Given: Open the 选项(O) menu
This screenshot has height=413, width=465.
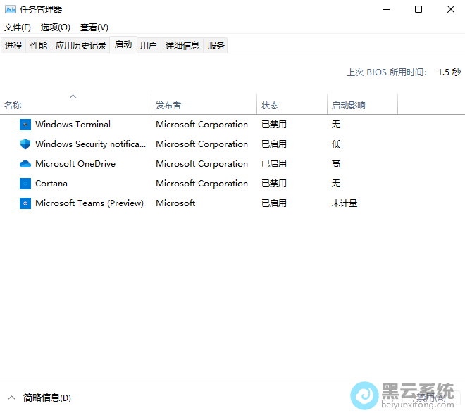Looking at the screenshot, I should tap(56, 27).
